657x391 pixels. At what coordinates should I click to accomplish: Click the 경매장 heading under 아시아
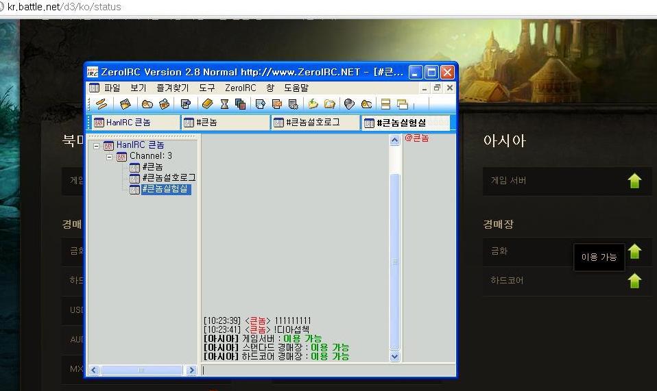(x=498, y=224)
